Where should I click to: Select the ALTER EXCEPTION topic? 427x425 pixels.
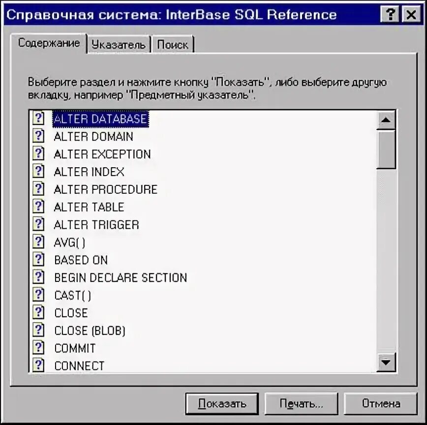[x=102, y=154]
